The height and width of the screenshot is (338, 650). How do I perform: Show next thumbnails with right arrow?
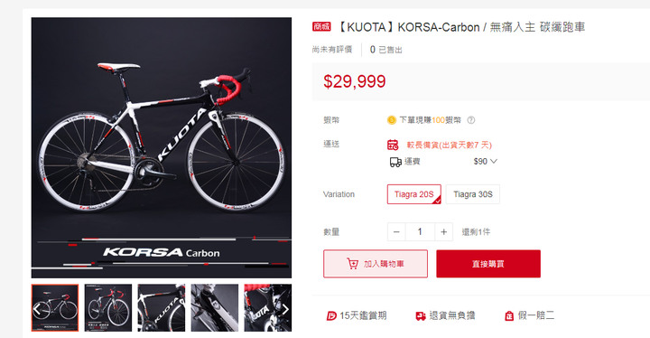pos(285,309)
